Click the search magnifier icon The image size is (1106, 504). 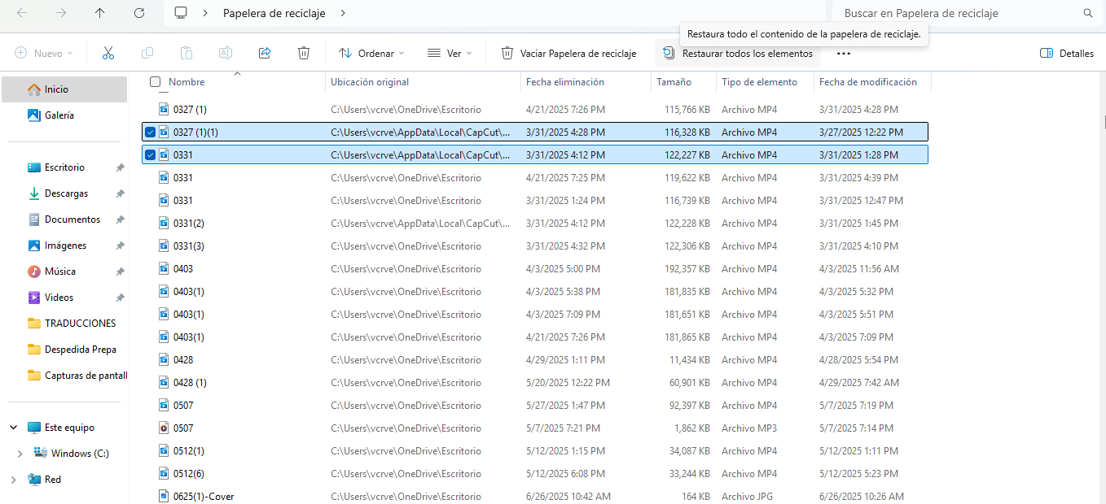point(1088,13)
